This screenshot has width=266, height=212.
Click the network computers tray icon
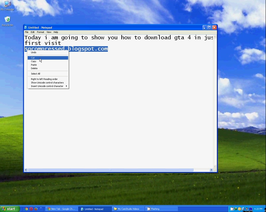[243, 209]
